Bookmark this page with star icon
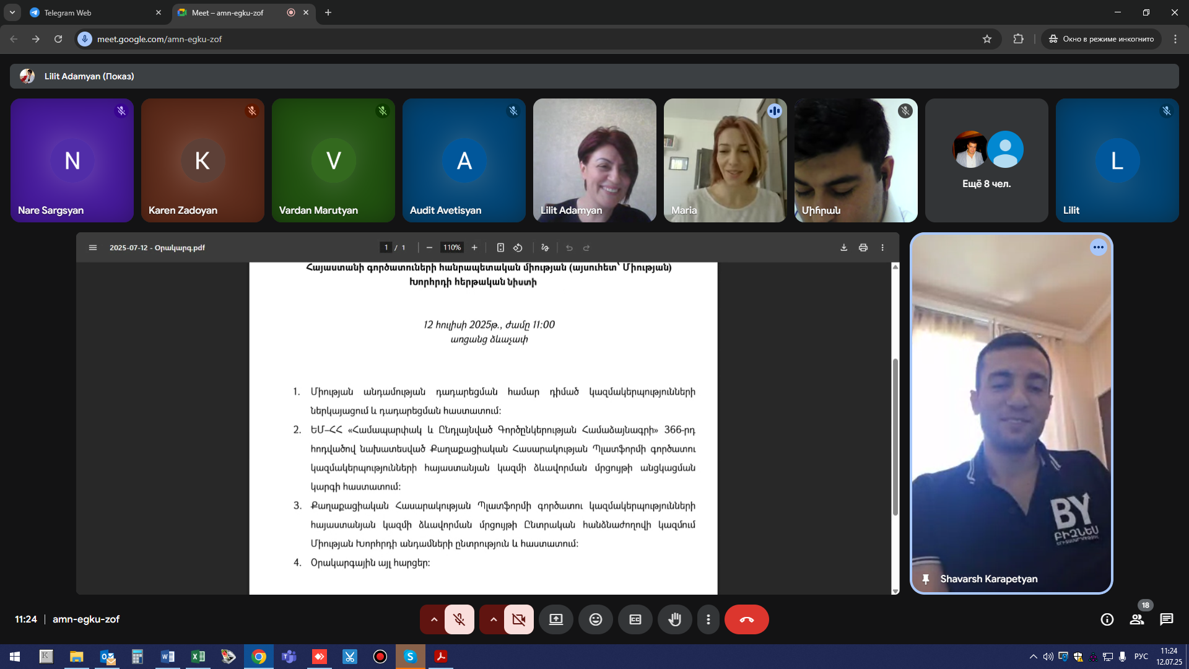The width and height of the screenshot is (1189, 669). 987,39
